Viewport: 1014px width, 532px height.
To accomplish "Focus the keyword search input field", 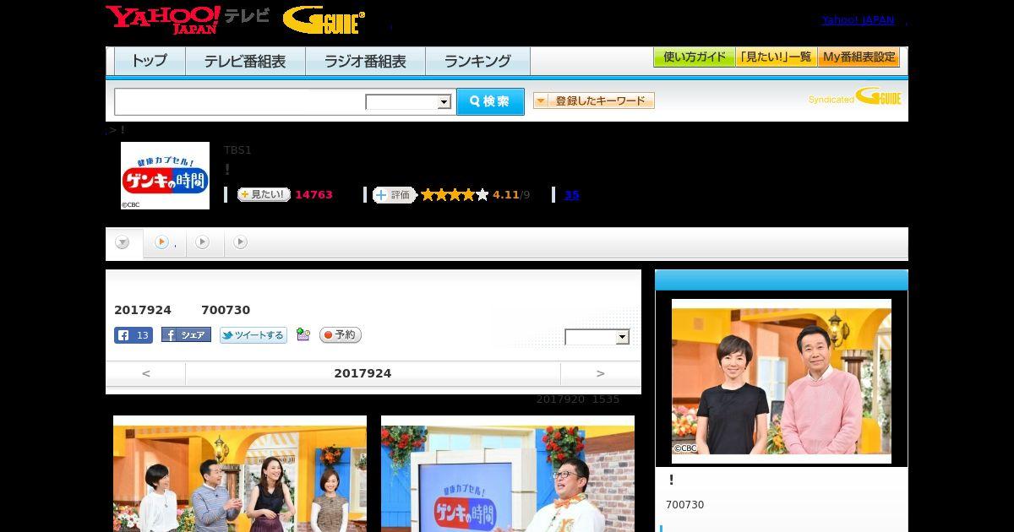I will (240, 101).
